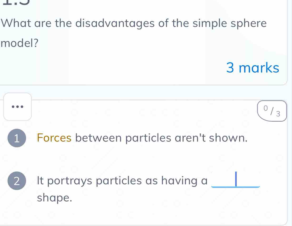Click the "3 marks" label
This screenshot has width=292, height=226.
pyautogui.click(x=253, y=68)
